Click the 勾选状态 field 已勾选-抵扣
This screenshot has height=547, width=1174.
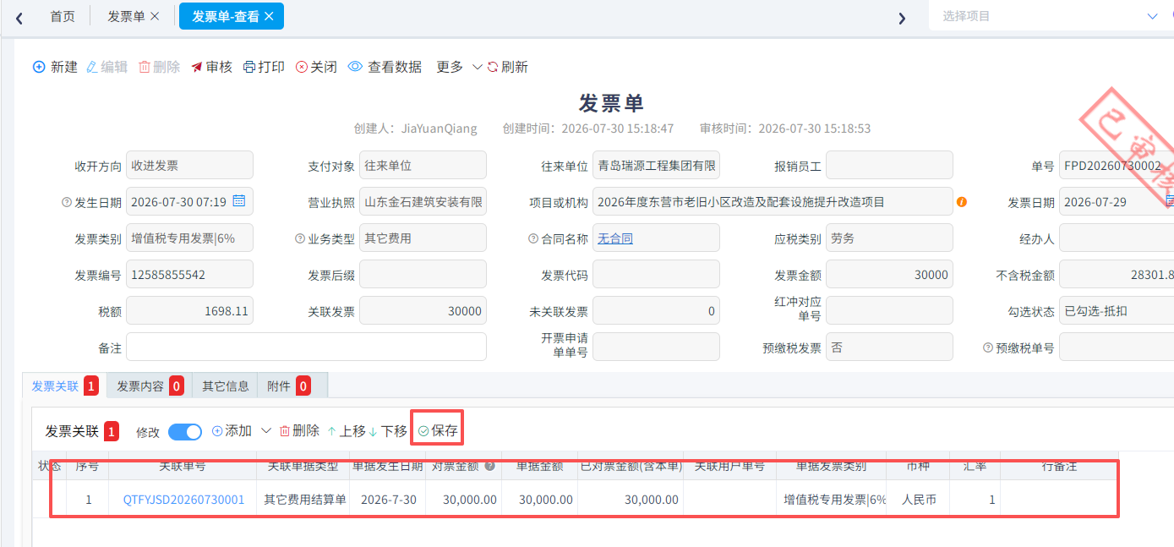[x=1117, y=311]
